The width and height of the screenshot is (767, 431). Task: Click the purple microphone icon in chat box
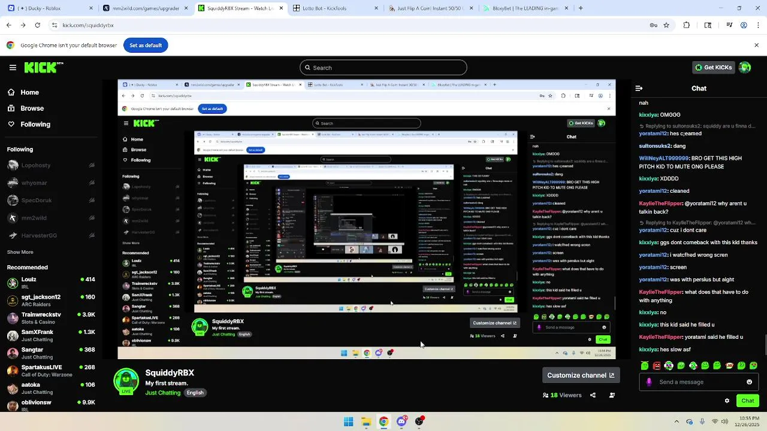pos(649,382)
